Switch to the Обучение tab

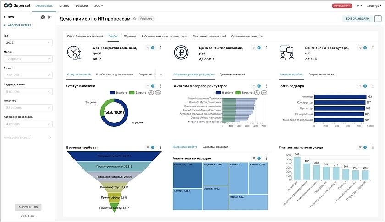130,36
